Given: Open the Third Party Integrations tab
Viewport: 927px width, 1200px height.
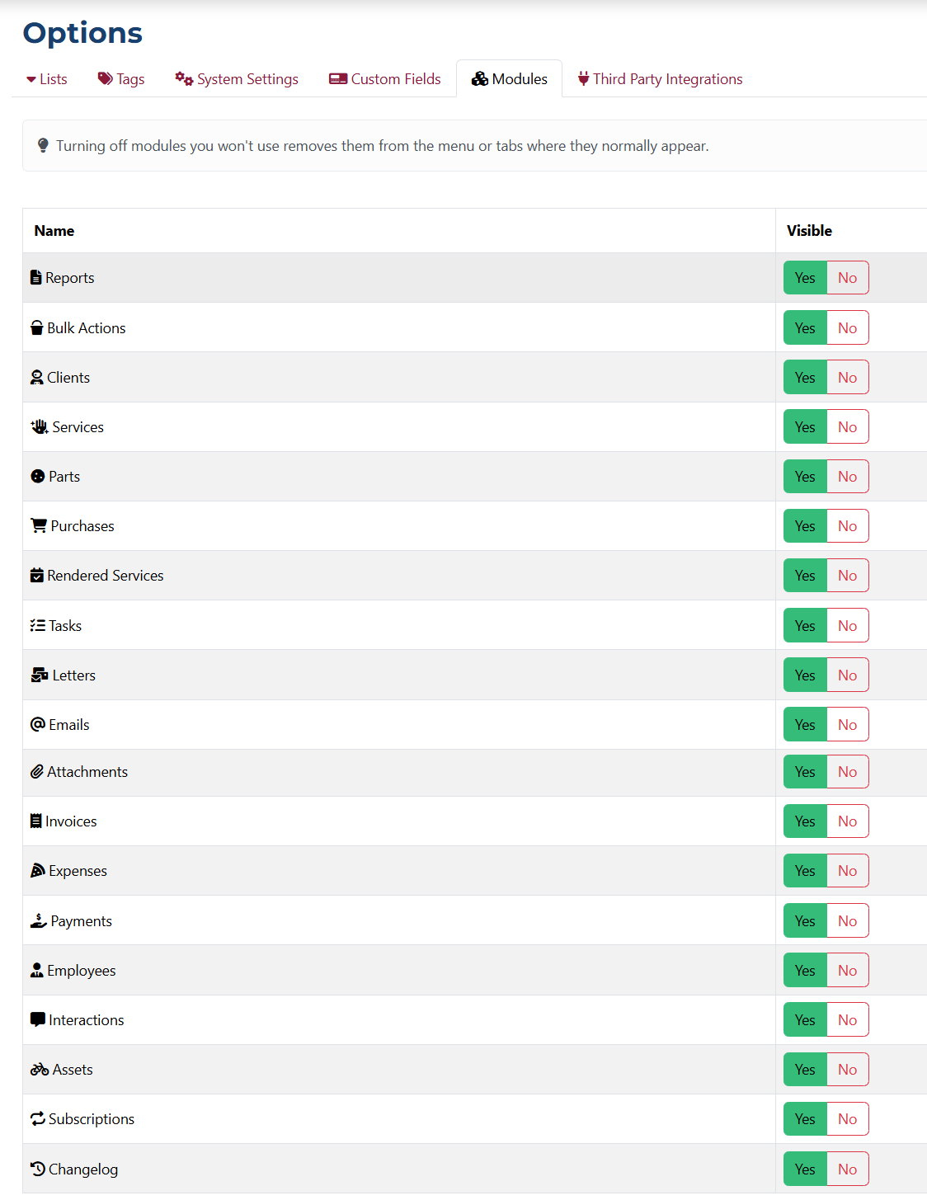Looking at the screenshot, I should coord(659,78).
